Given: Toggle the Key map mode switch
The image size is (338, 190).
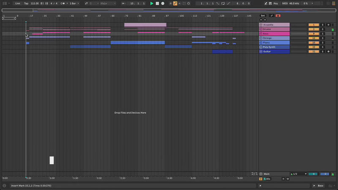Looking at the screenshot, I should point(276,3).
